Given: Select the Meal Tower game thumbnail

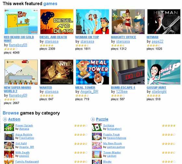Looking at the screenshot, I should click(93, 72).
